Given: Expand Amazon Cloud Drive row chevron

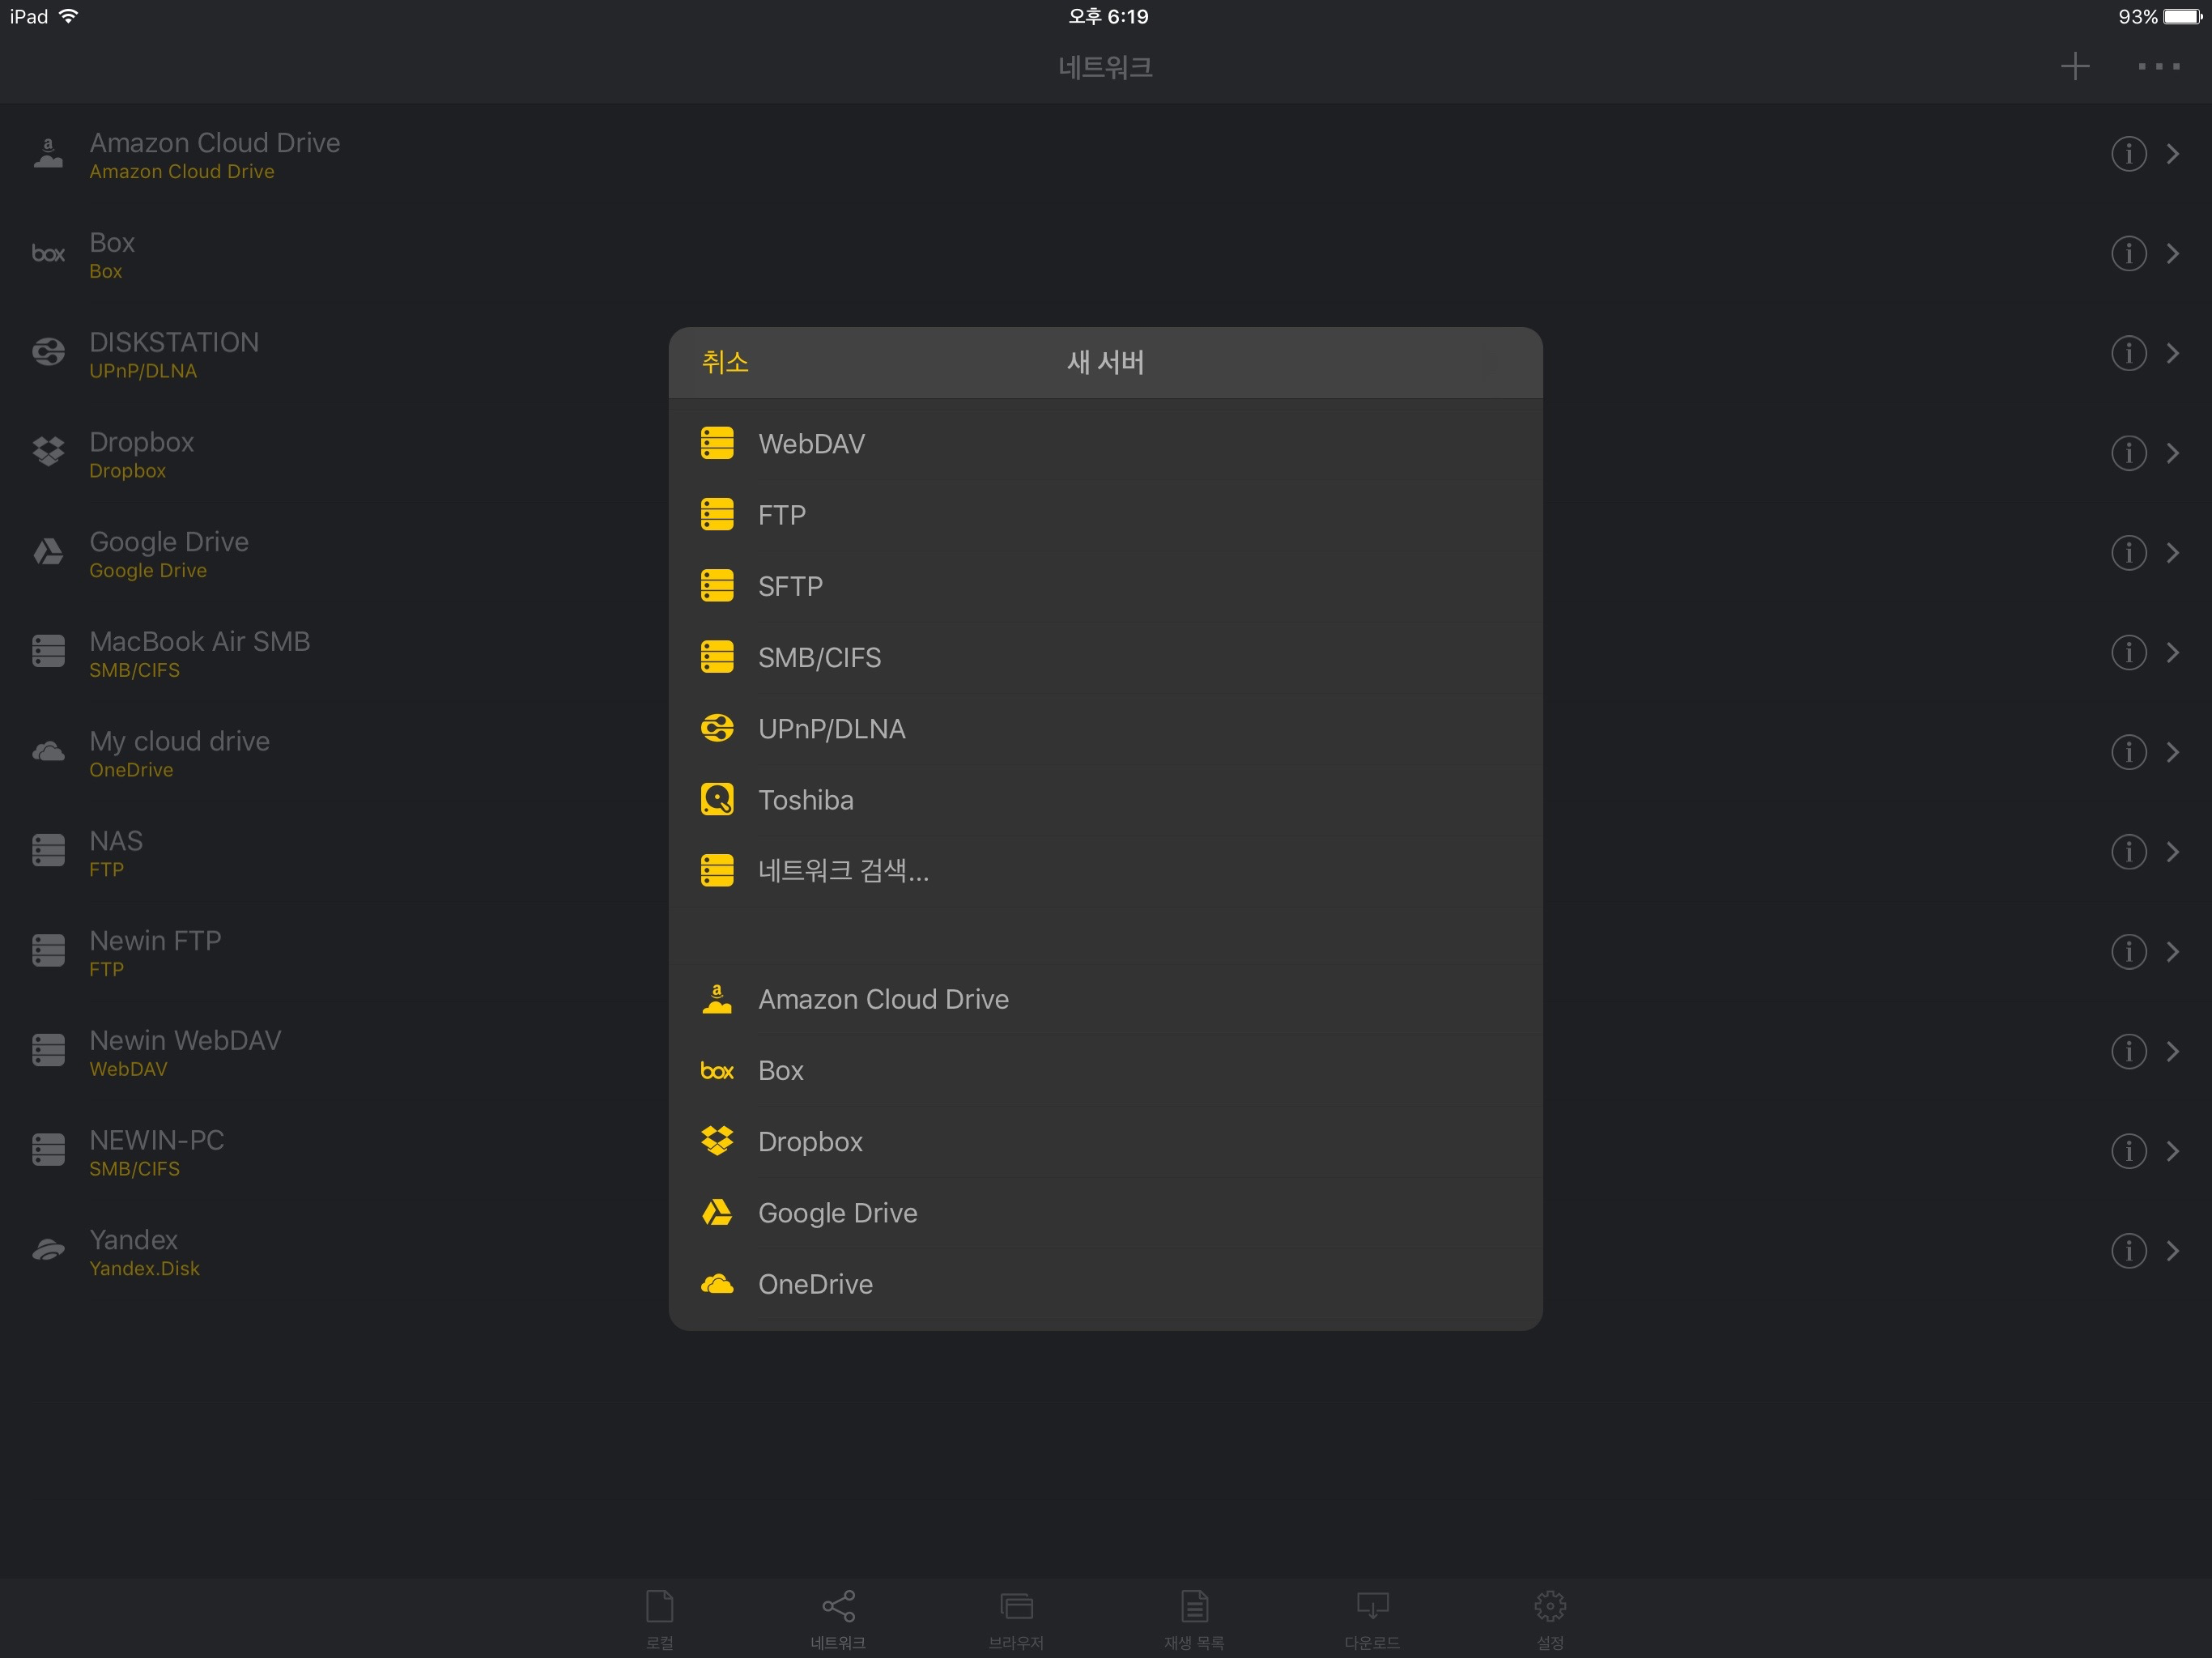Looking at the screenshot, I should point(2173,154).
